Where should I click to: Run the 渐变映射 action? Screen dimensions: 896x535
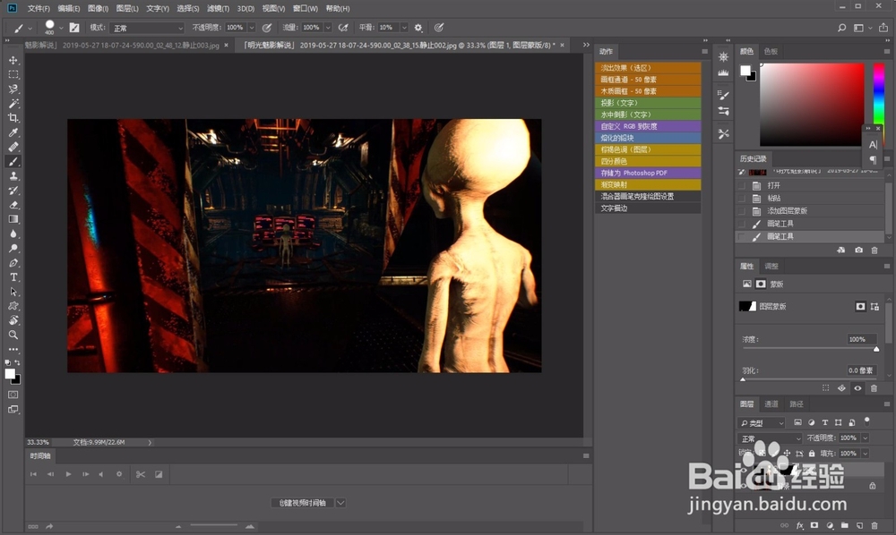pyautogui.click(x=648, y=185)
